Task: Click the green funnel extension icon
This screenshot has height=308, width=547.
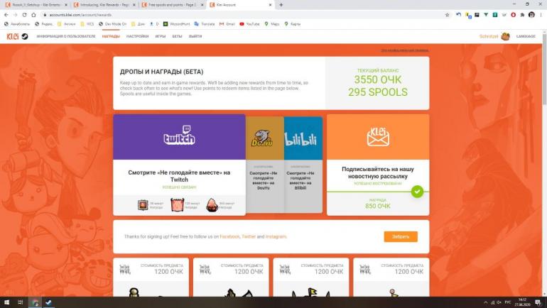Action: tap(486, 15)
